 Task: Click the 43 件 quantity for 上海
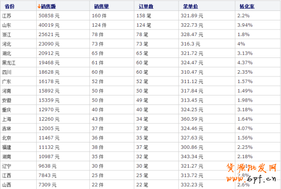[x=98, y=119]
